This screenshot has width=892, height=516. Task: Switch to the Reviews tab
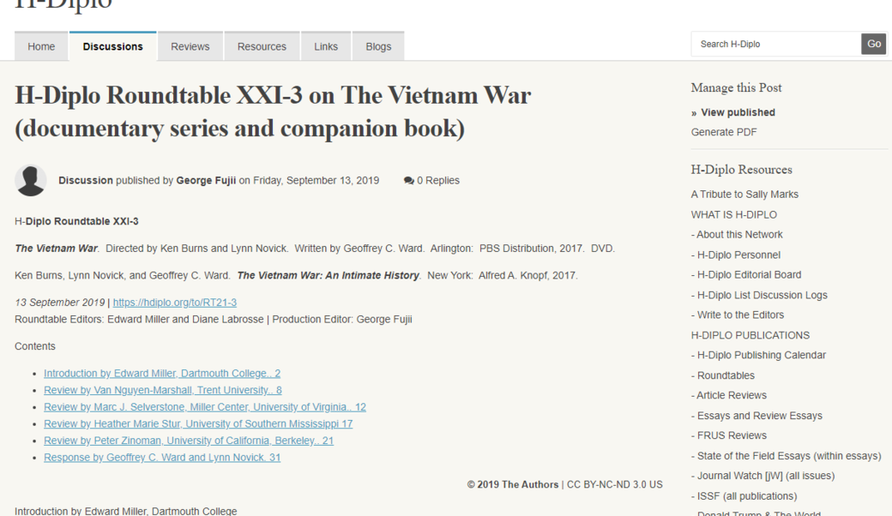[x=190, y=46]
